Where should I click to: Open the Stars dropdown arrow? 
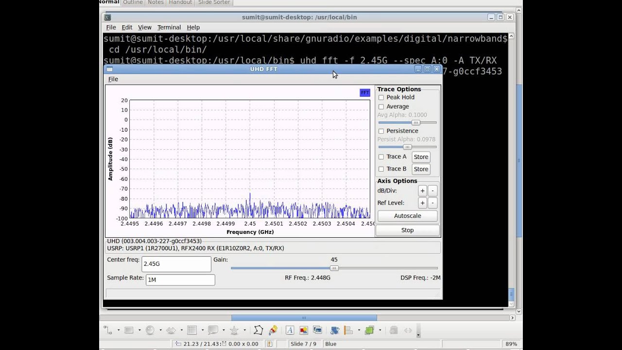coord(244,331)
